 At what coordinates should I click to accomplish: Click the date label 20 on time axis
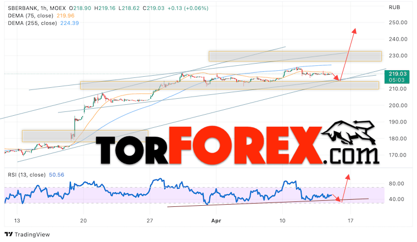click(84, 221)
